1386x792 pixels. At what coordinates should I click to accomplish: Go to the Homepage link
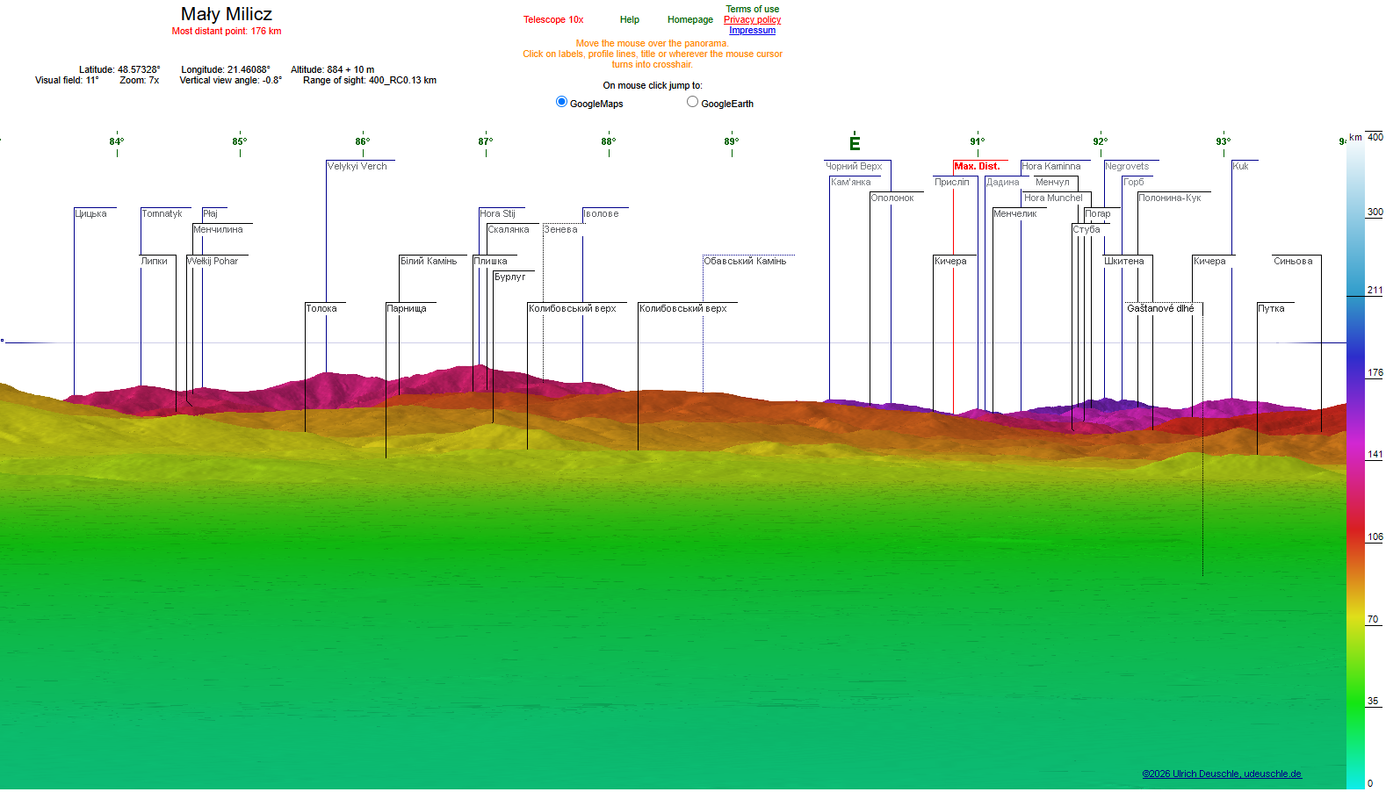point(690,19)
